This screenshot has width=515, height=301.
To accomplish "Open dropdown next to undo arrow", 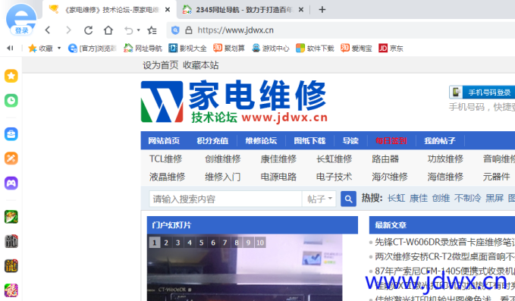I will pyautogui.click(x=139, y=30).
